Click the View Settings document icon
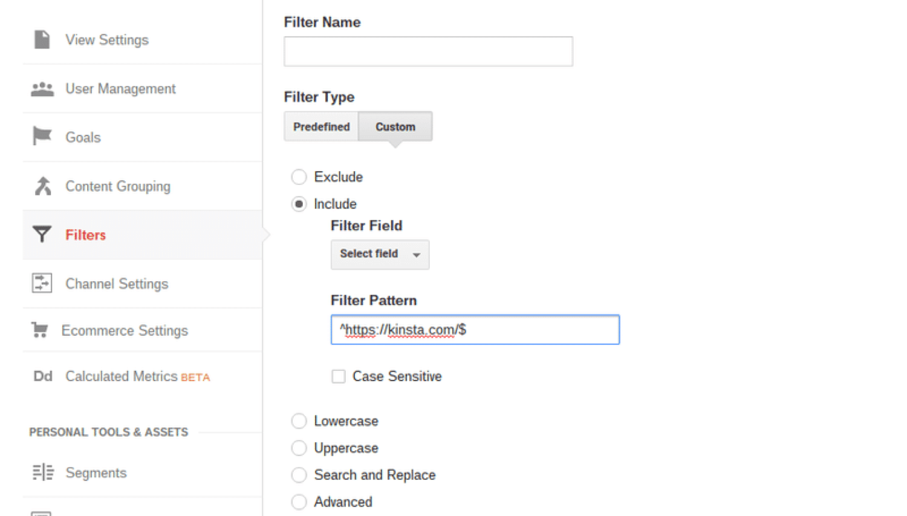Screen dimensions: 907x516 click(x=41, y=39)
